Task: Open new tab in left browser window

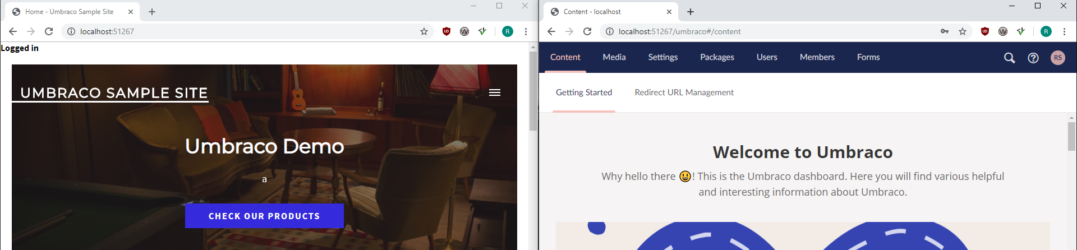Action: [x=152, y=12]
